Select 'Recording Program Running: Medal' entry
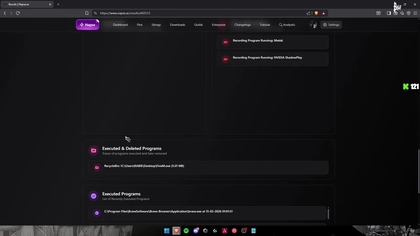The image size is (420, 236). pos(273,42)
